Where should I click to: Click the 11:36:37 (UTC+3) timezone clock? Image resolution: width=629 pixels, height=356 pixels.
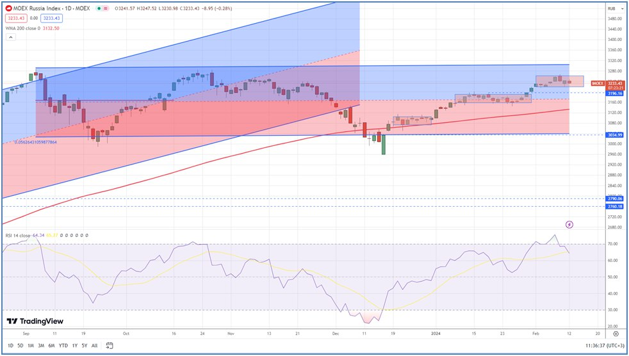coord(605,346)
